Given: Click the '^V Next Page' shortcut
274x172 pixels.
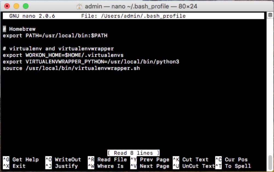Looking at the screenshot, I should [150, 166].
